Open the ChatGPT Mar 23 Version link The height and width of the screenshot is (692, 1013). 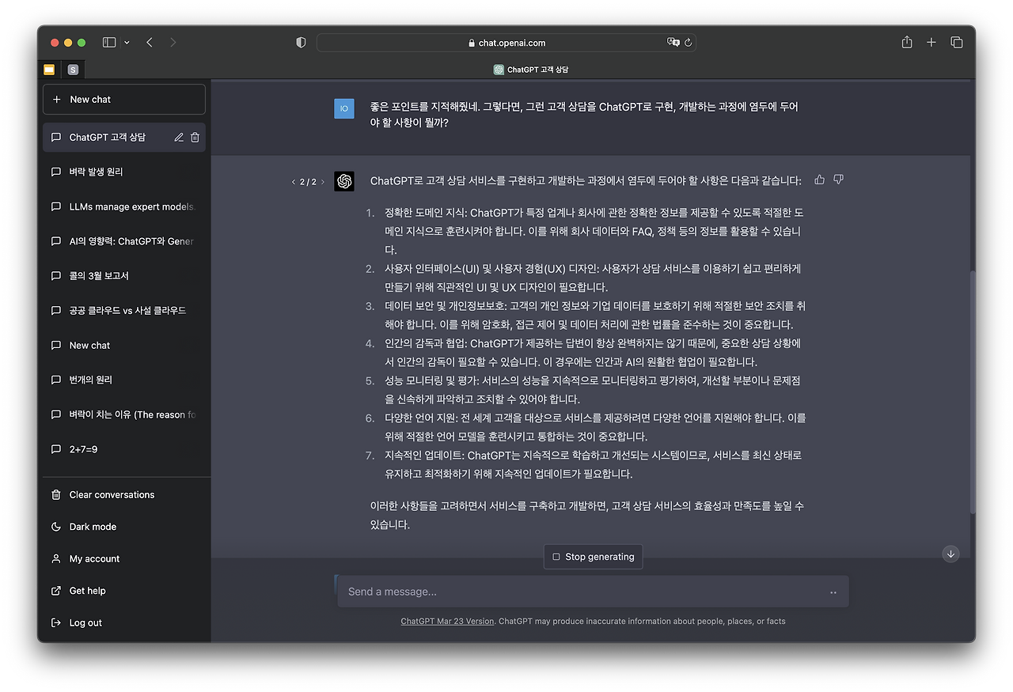click(x=447, y=621)
